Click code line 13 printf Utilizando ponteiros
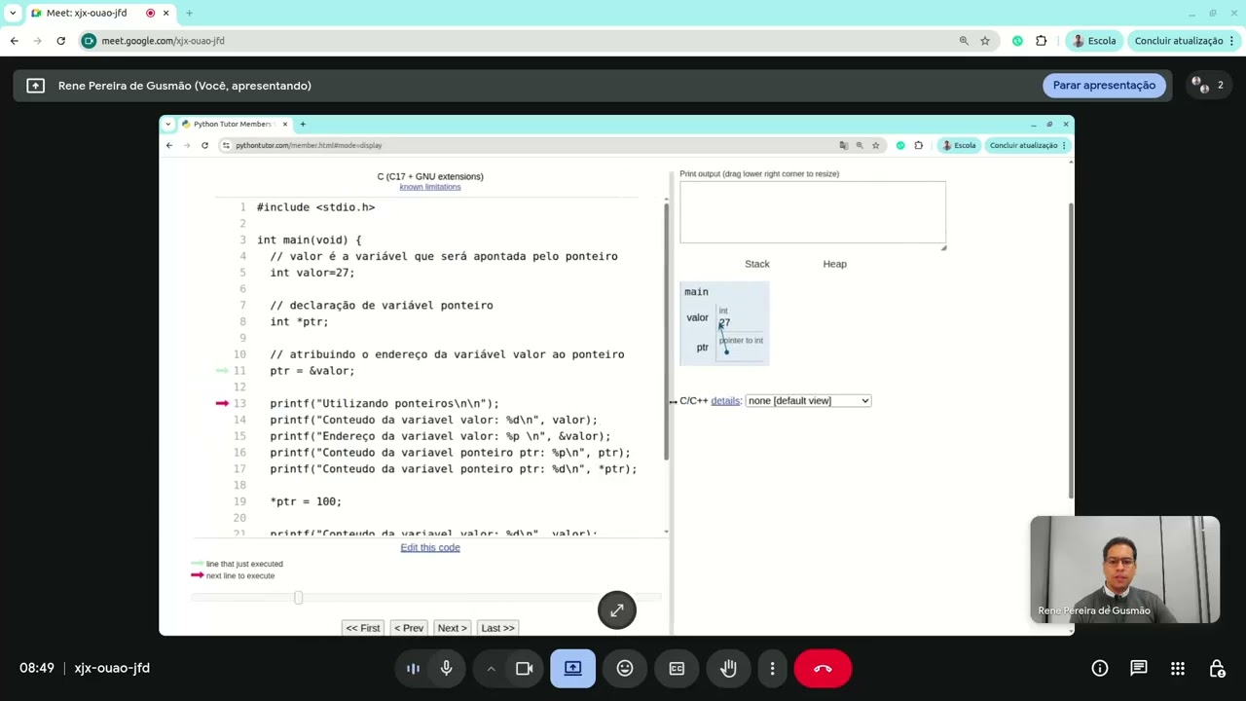1246x701 pixels. (385, 403)
